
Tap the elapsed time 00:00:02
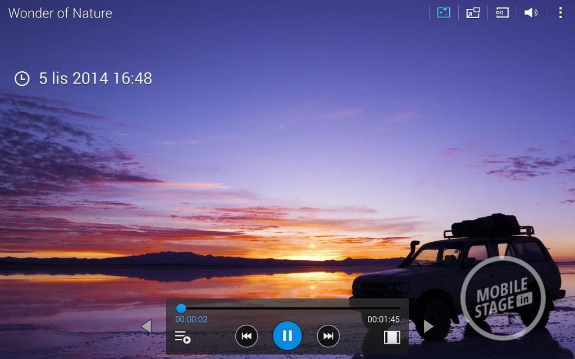point(191,319)
